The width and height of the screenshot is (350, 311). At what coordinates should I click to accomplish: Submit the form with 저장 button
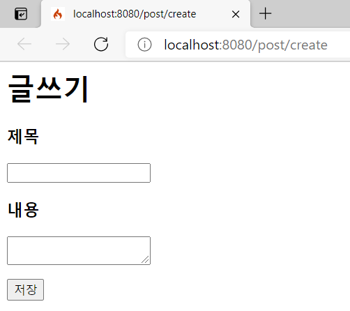25,289
